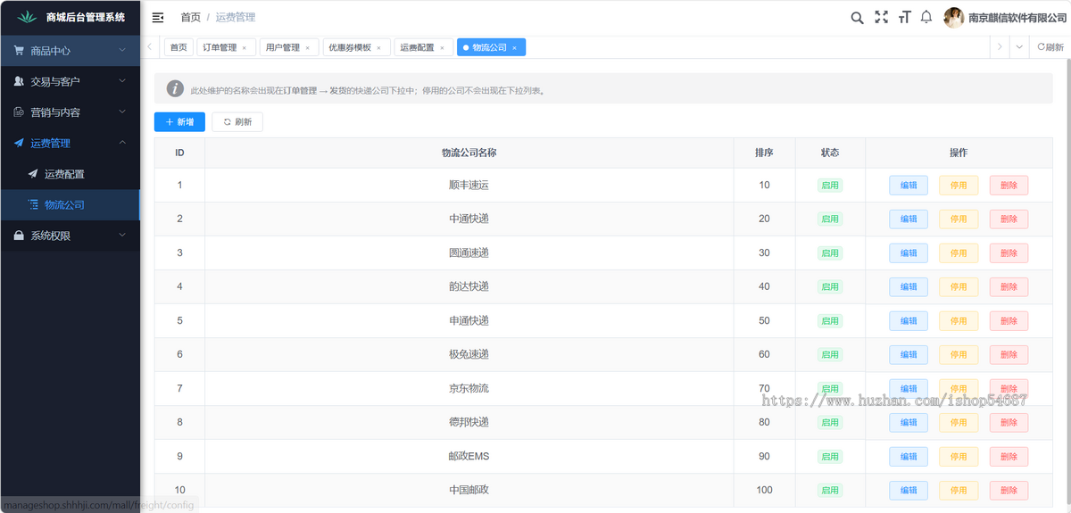
Task: Click the plane icon beside 运费配置 in the sidebar
Action: [x=33, y=174]
